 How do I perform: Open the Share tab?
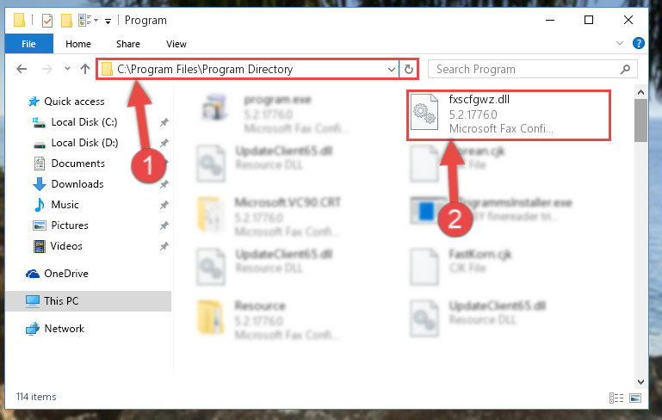(128, 44)
